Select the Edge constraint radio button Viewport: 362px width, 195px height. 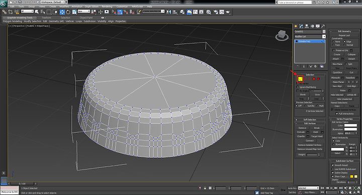pyautogui.click(x=344, y=42)
